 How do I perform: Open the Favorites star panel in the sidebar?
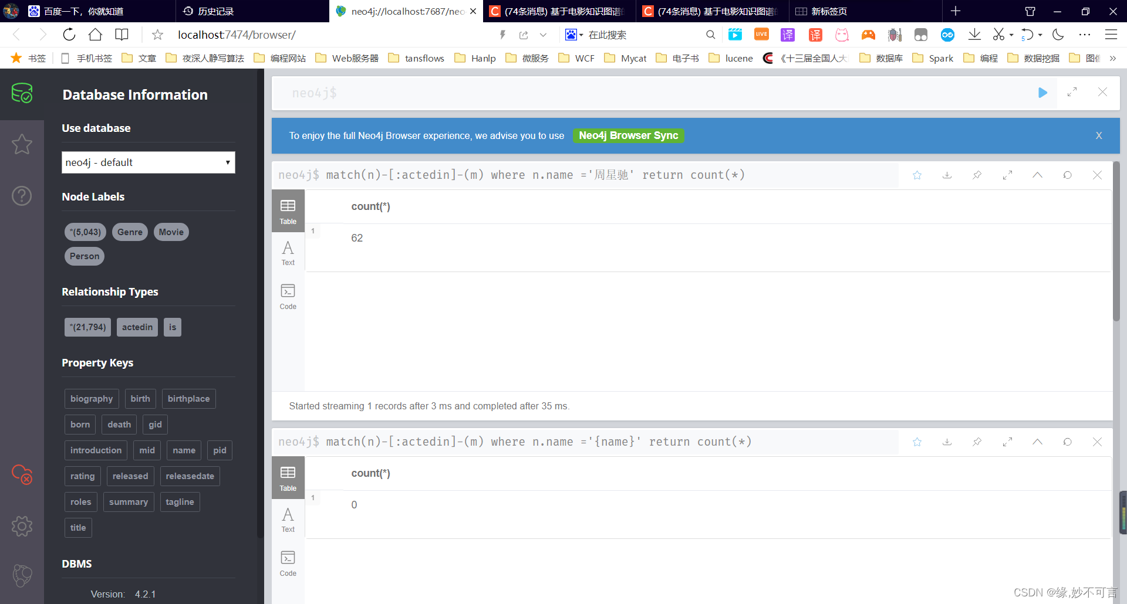pos(22,144)
